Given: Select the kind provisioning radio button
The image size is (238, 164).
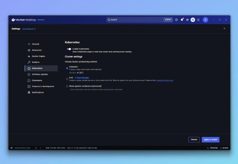Looking at the screenshot, I should click(x=67, y=79).
